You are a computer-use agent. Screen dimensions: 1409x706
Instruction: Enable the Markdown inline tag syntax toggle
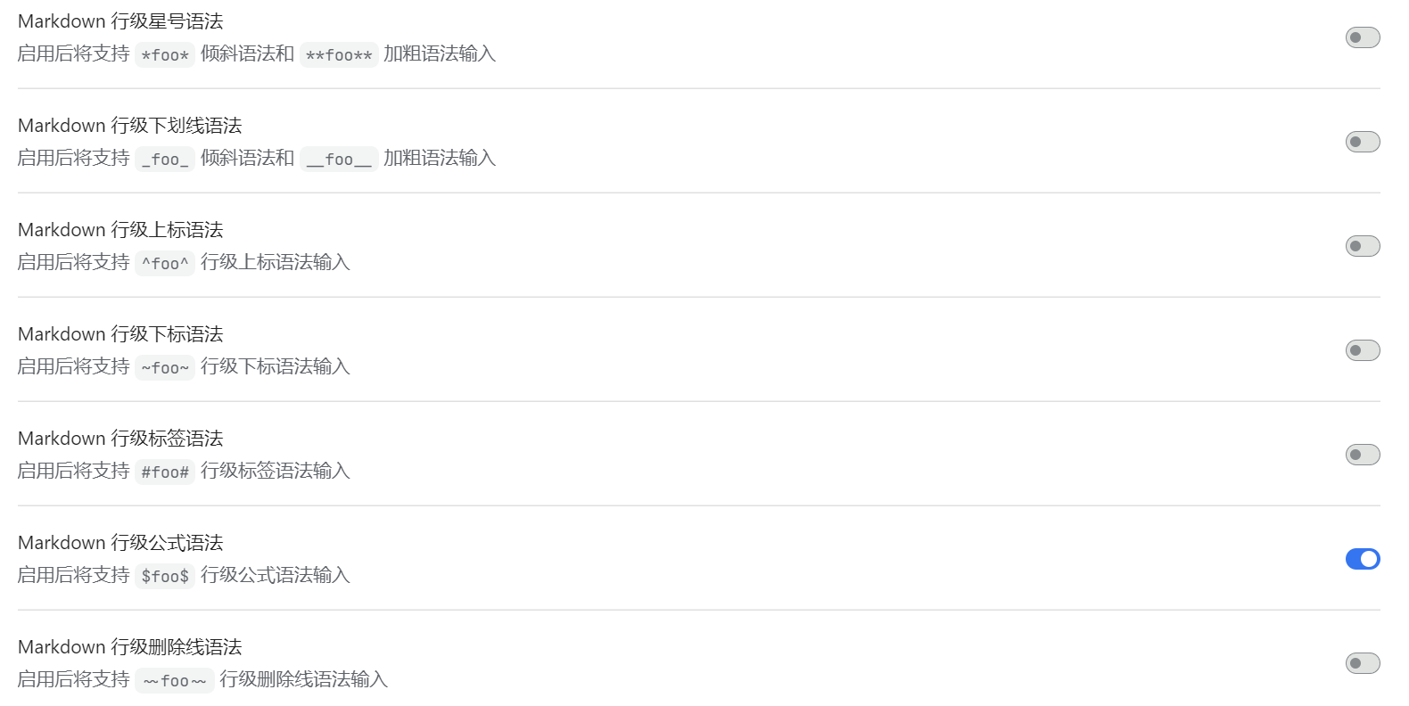point(1362,455)
